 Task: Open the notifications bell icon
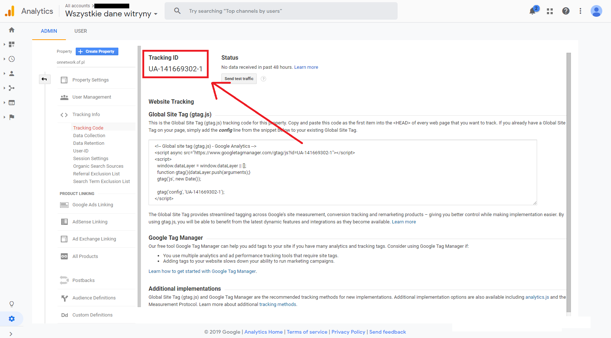[532, 11]
